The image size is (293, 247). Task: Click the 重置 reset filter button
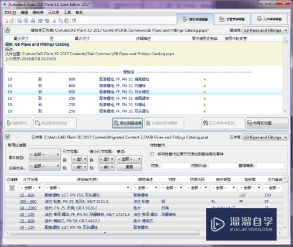coord(130,167)
